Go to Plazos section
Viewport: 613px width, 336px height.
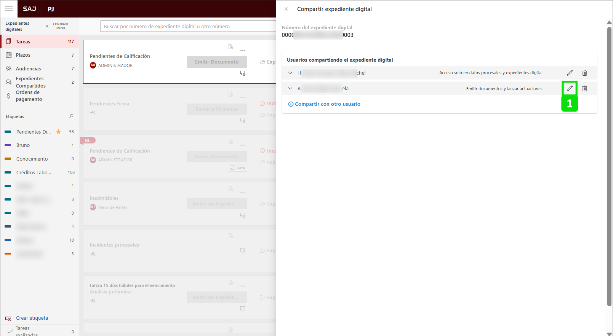23,55
